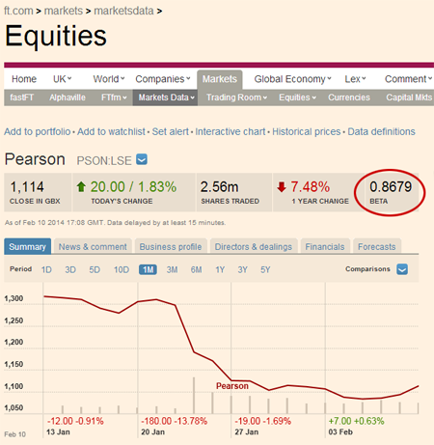This screenshot has width=434, height=445.
Task: Expand the World navigation menu
Action: point(109,79)
